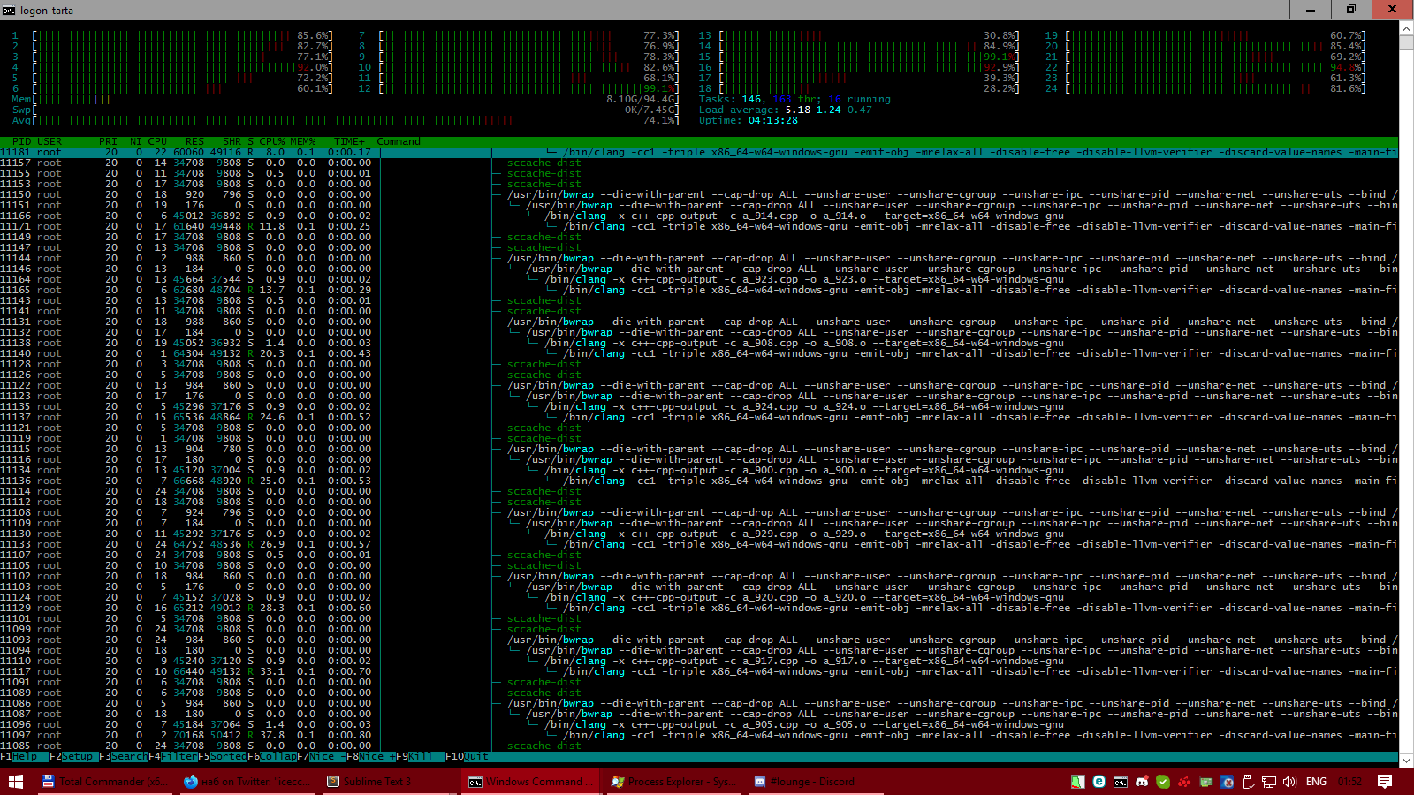Open the console window system menu icon
The height and width of the screenshot is (795, 1414).
point(9,10)
